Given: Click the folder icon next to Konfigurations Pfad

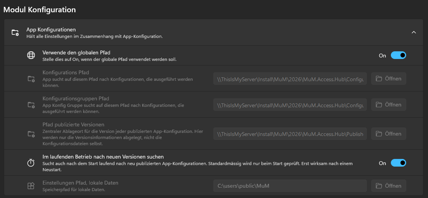Looking at the screenshot, I should pos(31,79).
